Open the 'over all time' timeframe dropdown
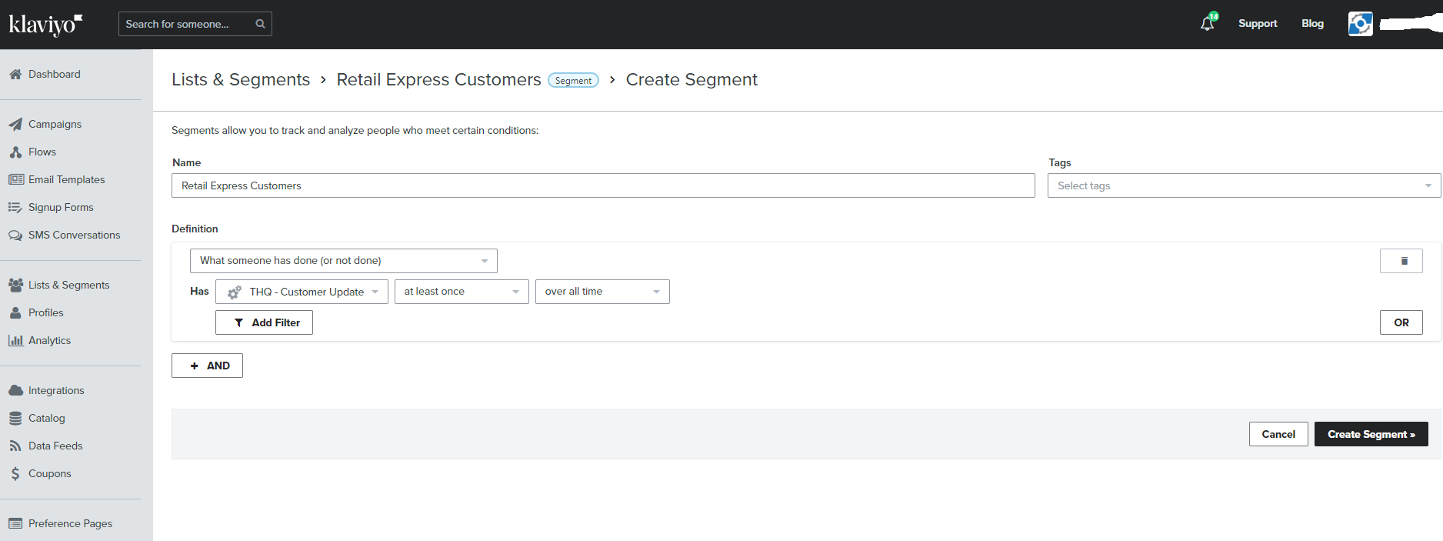 pyautogui.click(x=602, y=292)
